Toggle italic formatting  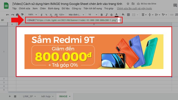pos(107,15)
